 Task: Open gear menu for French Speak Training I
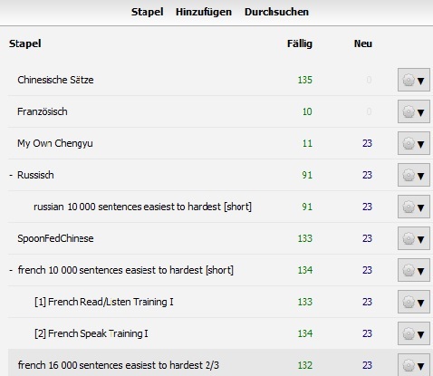pyautogui.click(x=414, y=333)
